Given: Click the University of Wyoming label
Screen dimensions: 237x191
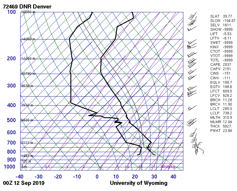Looking at the screenshot, I should pyautogui.click(x=138, y=183).
